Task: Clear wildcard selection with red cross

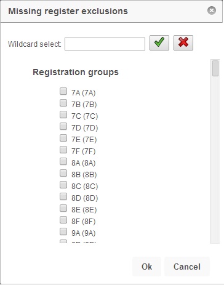Action: pos(183,42)
